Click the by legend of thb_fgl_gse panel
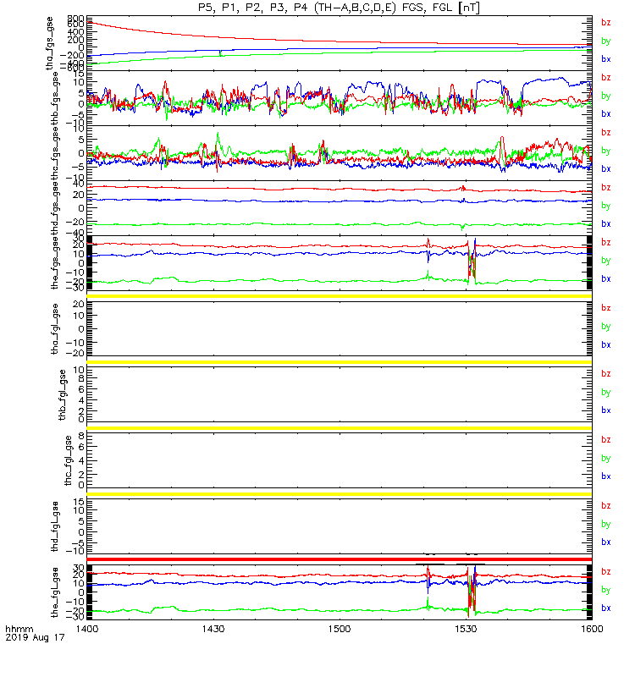The image size is (635, 677). [x=606, y=392]
